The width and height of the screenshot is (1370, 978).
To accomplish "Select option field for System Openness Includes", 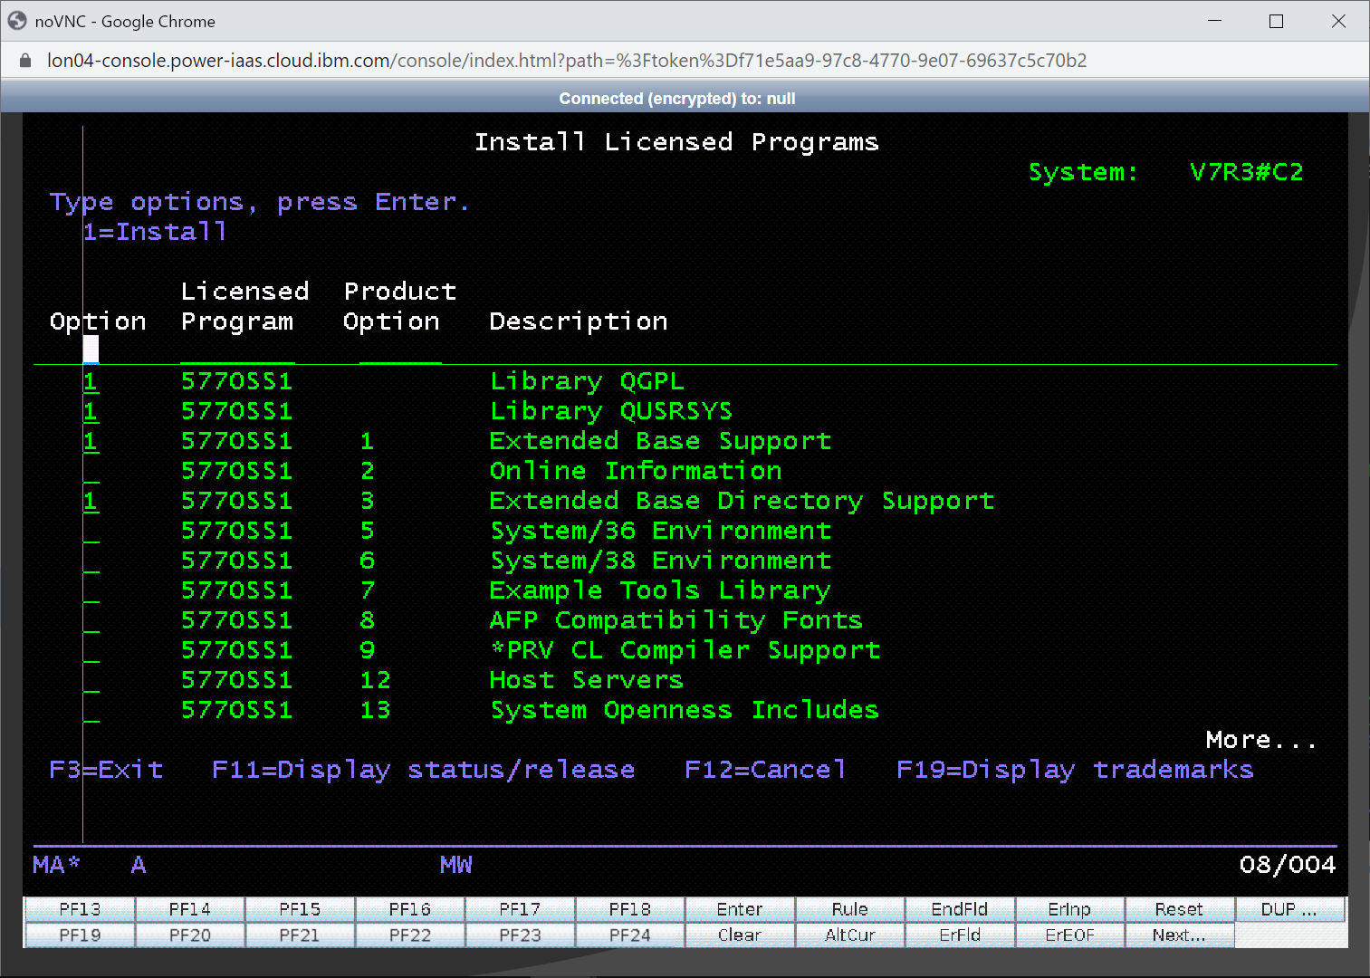I will 91,710.
